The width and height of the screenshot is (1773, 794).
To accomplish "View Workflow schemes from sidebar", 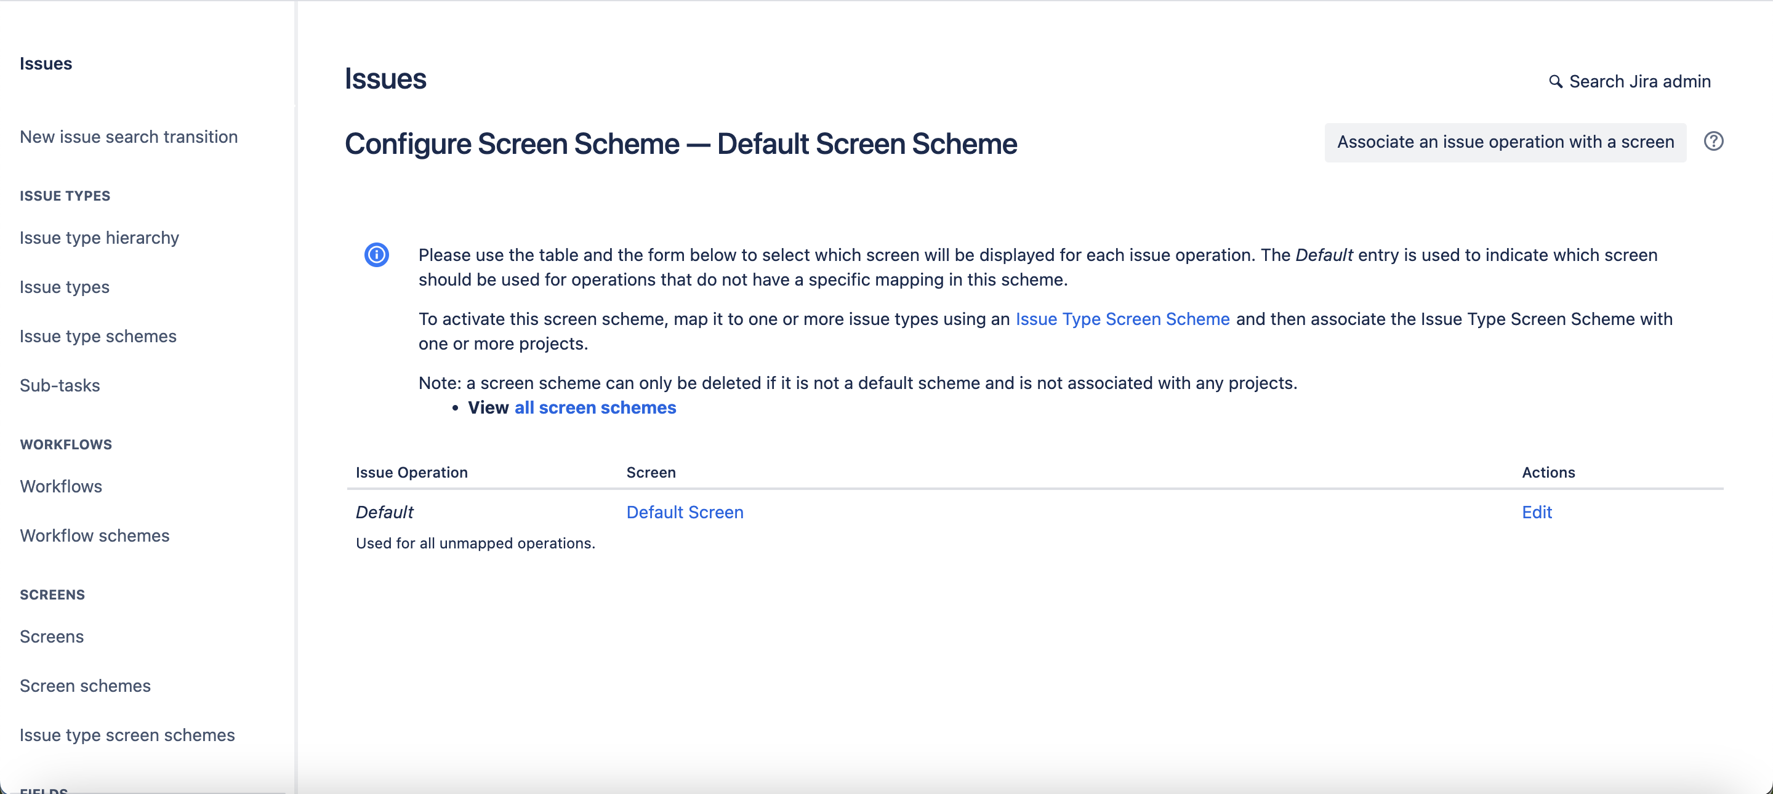I will [94, 535].
